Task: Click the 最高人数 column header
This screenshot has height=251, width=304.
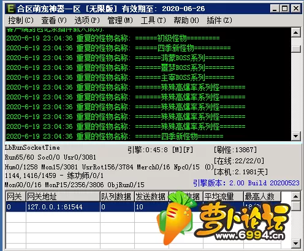Action: point(262,196)
